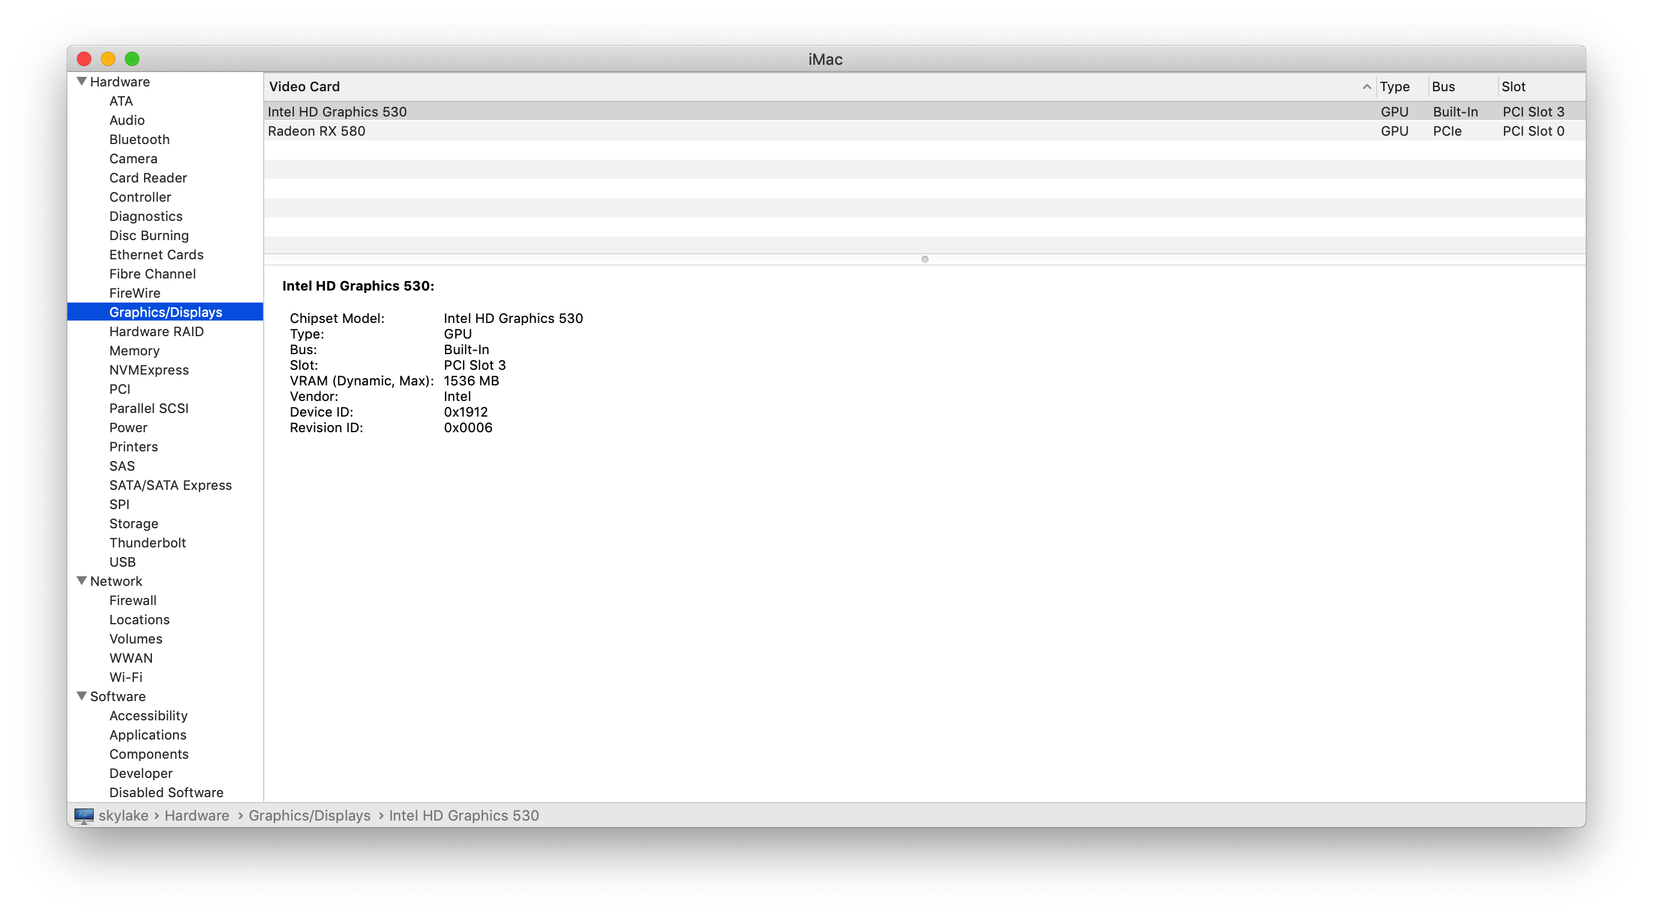Select Wi-Fi under Network
1653x916 pixels.
(x=126, y=676)
